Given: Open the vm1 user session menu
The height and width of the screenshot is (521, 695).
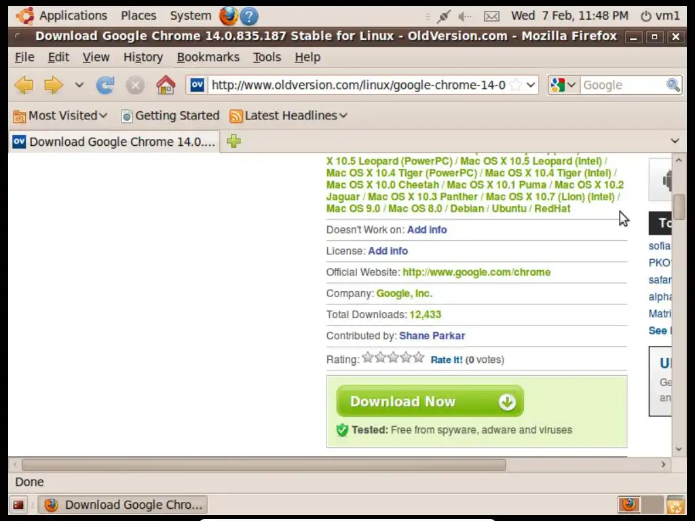Looking at the screenshot, I should click(660, 16).
